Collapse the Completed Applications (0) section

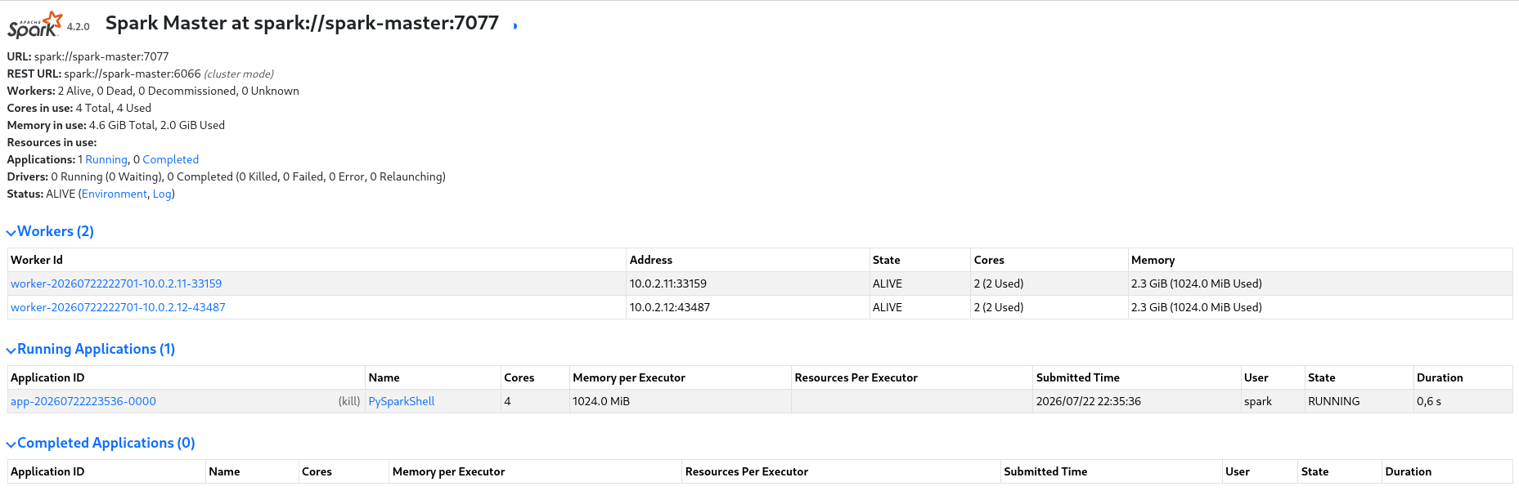[101, 443]
